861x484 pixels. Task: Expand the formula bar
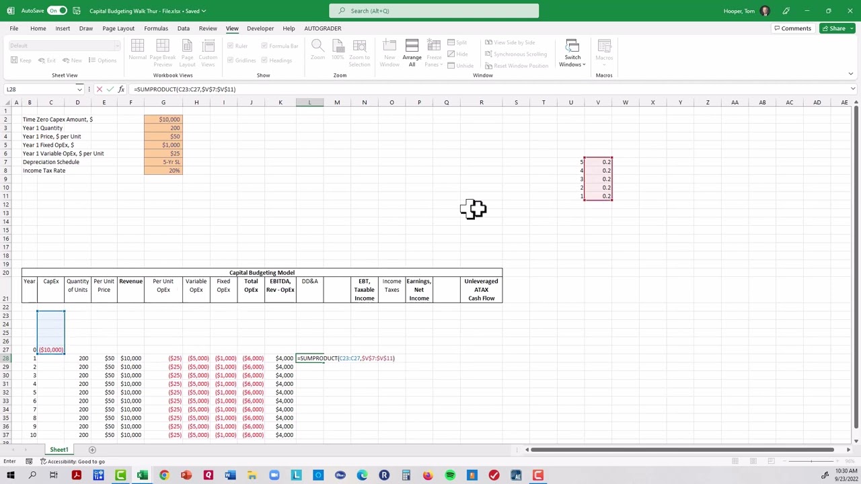click(852, 89)
